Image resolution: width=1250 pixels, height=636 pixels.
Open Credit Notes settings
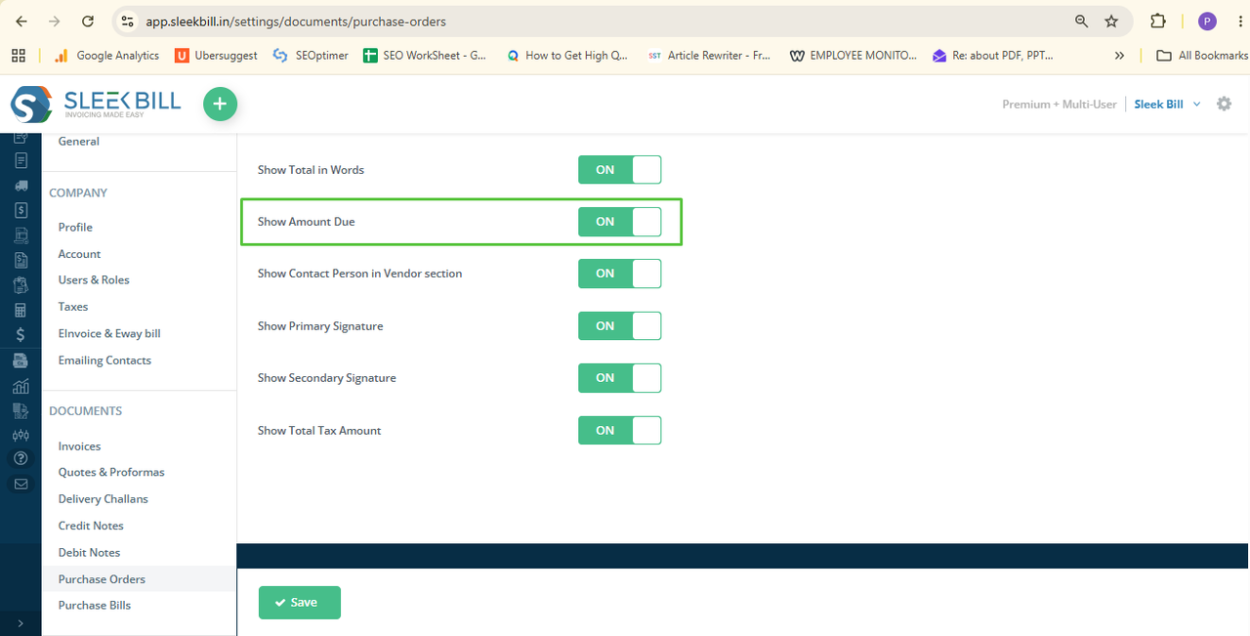[91, 526]
